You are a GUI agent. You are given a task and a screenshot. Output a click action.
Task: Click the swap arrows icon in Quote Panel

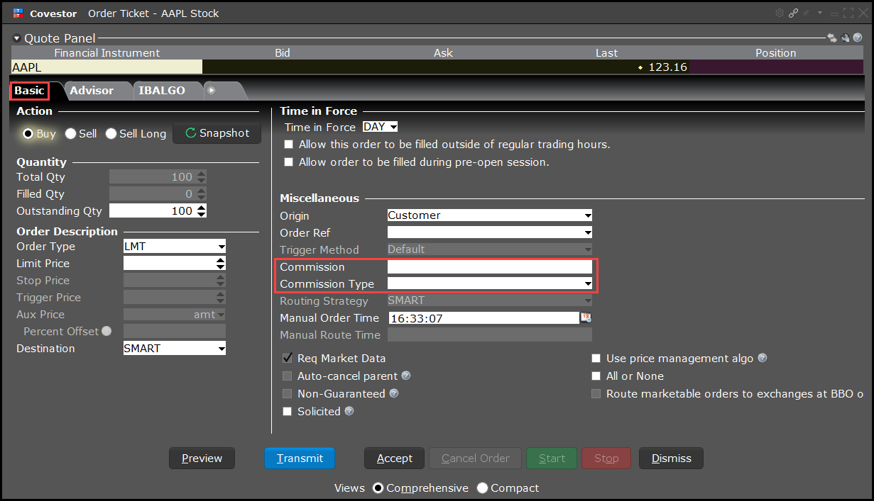pos(832,38)
